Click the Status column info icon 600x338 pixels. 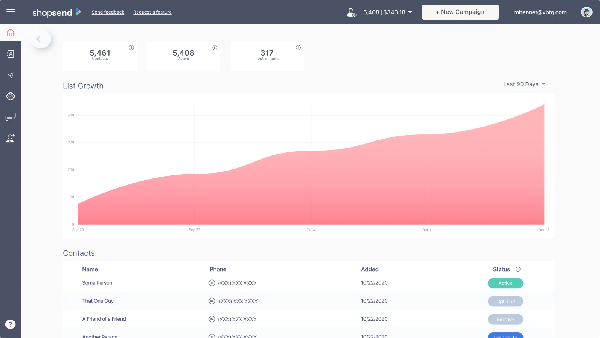(518, 269)
